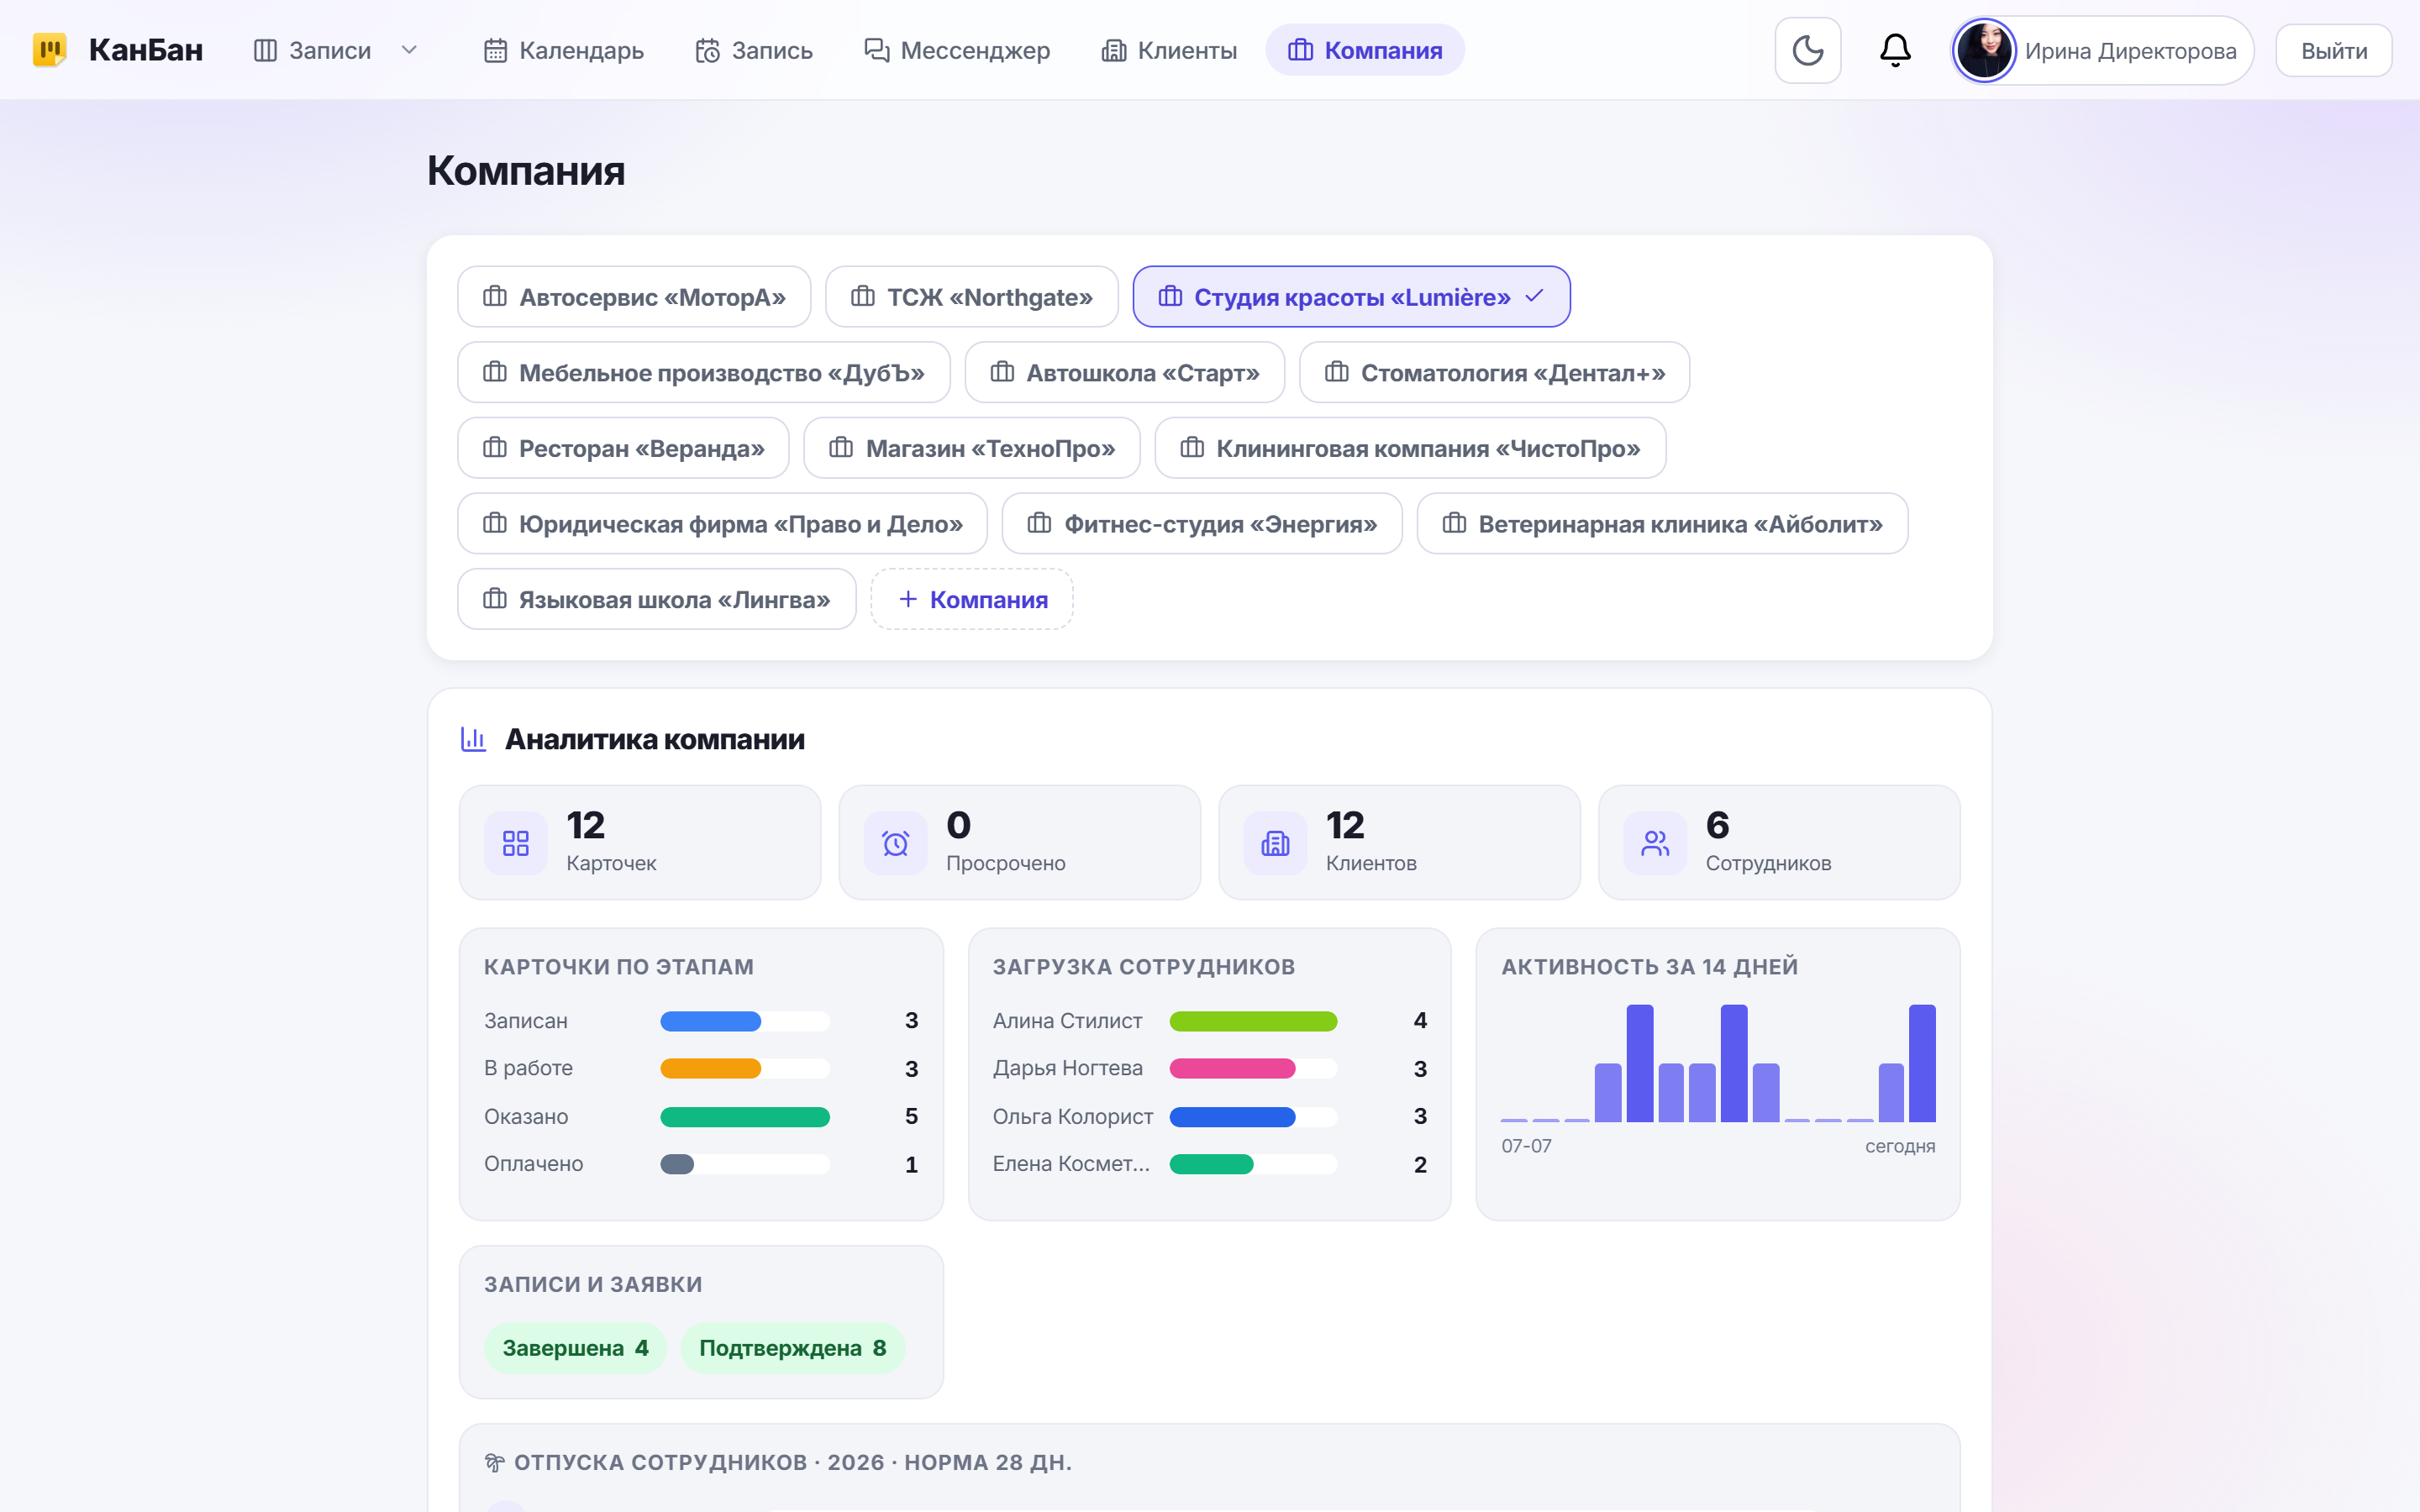Click the building icon in the Клиентов card
The image size is (2420, 1512).
[x=1275, y=843]
